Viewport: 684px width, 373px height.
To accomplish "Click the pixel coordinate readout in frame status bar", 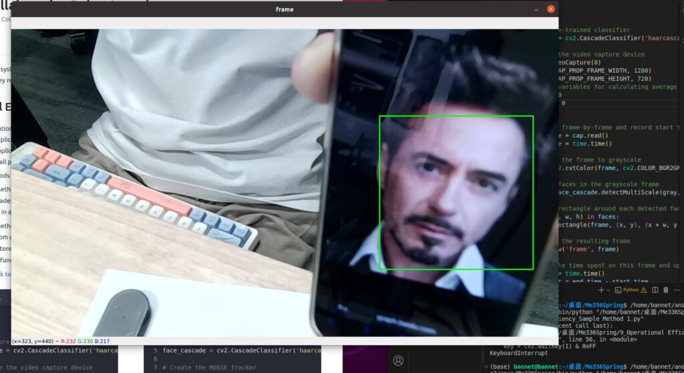I will (33, 341).
